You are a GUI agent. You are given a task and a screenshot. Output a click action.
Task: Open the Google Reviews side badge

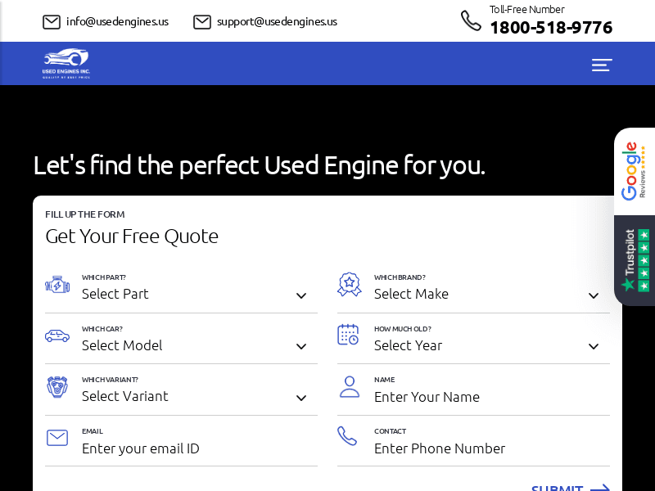pyautogui.click(x=635, y=171)
